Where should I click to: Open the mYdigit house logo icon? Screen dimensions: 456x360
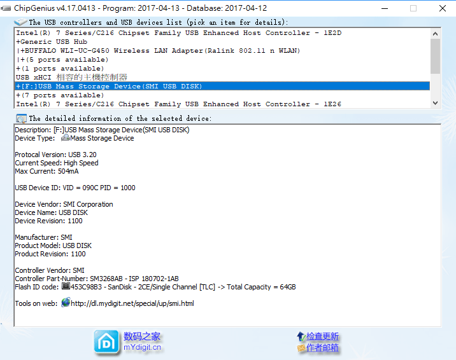(106, 342)
